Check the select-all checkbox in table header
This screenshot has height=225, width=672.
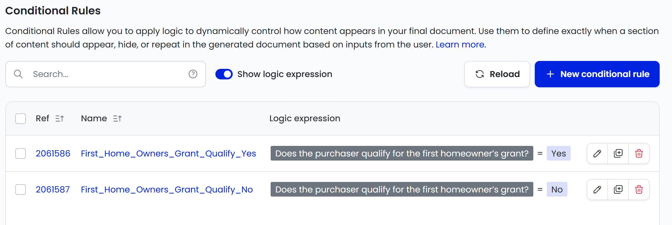[21, 119]
